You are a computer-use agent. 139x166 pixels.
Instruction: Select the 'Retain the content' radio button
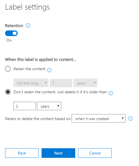[x=8, y=69]
